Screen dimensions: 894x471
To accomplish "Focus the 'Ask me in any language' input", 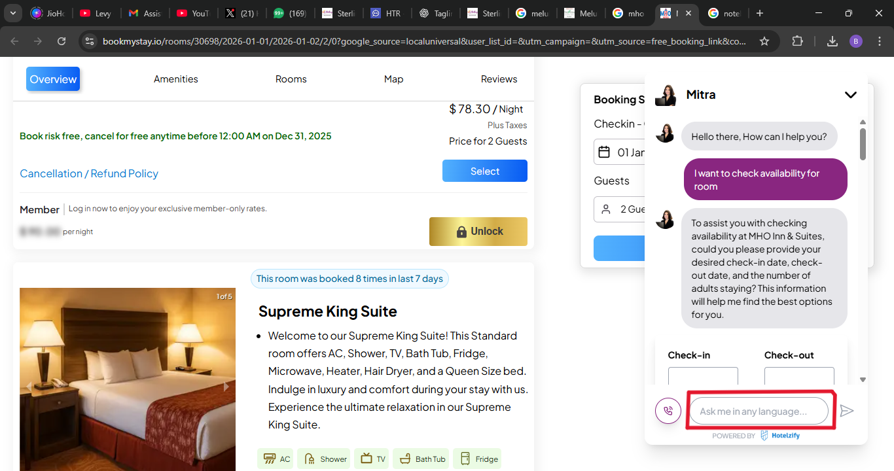I will [759, 411].
